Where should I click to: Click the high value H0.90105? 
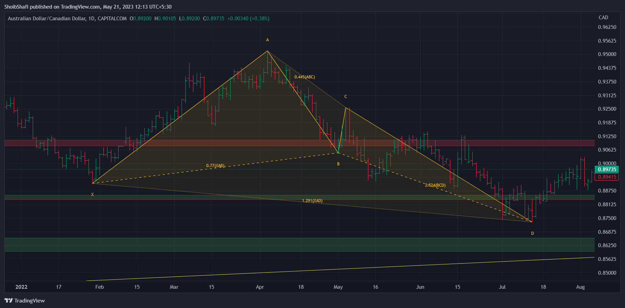pyautogui.click(x=165, y=19)
